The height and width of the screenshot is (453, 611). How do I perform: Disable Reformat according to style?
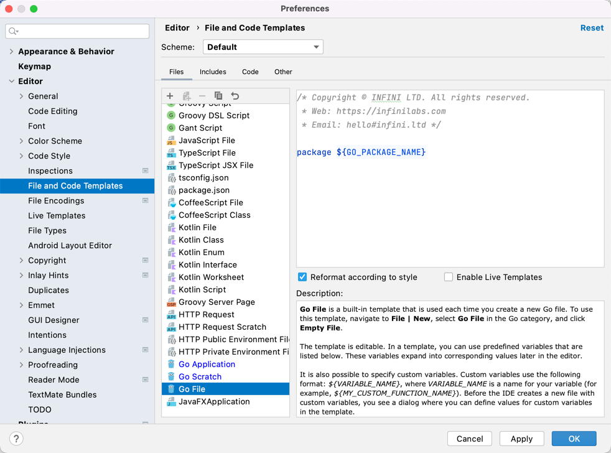302,277
